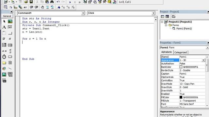Switch to the Categorized properties tab
Screen dimensions: 209x117
pyautogui.click(x=181, y=52)
